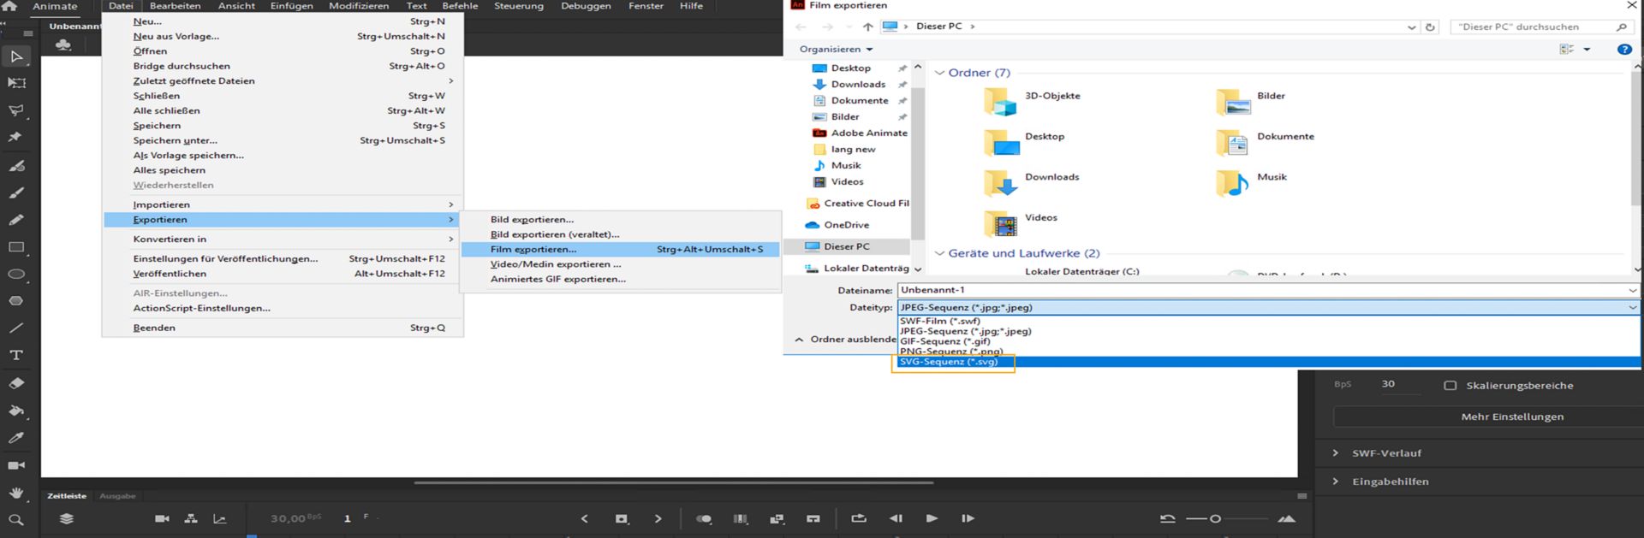Open the Modifizieren menu
The image size is (1644, 538).
[x=359, y=6]
